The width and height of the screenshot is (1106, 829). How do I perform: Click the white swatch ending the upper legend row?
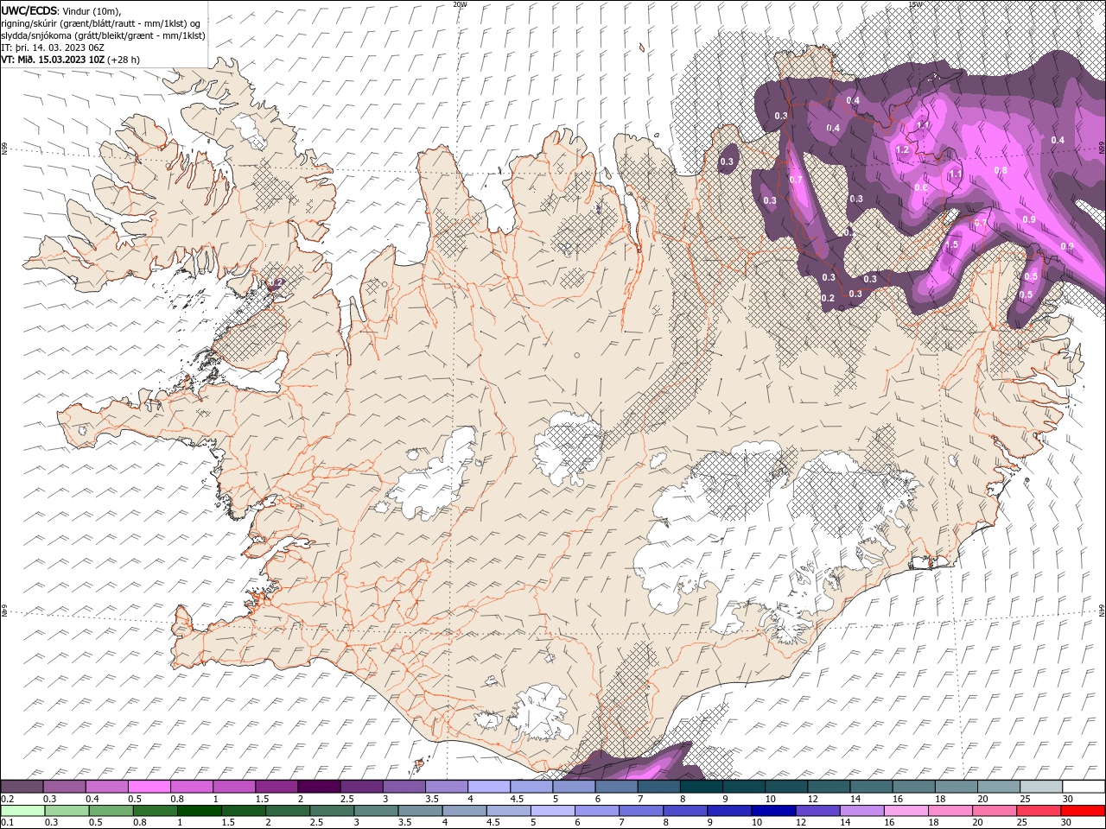(1083, 787)
